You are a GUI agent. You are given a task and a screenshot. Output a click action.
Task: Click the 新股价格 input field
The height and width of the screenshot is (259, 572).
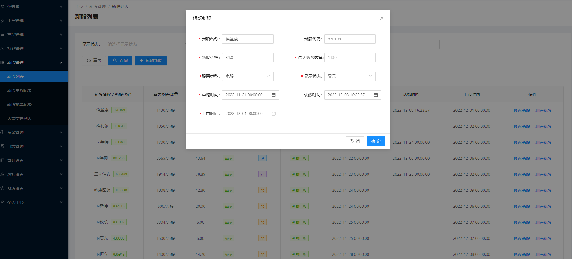click(x=248, y=58)
